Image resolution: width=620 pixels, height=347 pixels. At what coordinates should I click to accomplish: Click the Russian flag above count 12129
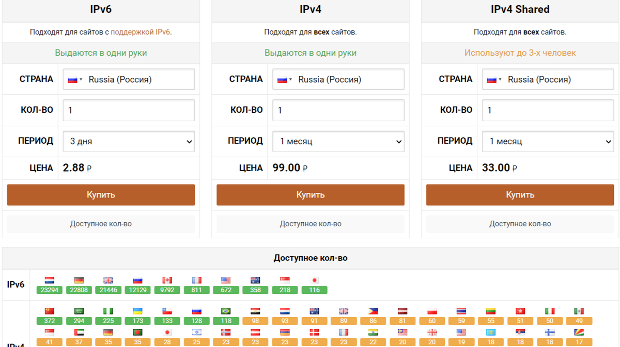(137, 280)
